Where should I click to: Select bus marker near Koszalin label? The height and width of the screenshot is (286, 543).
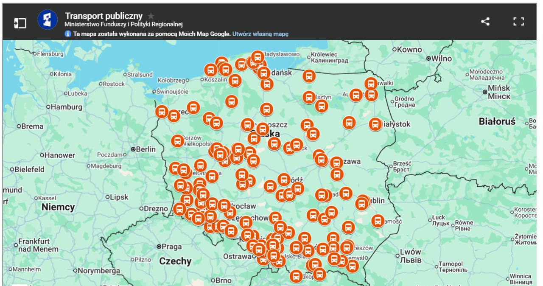(x=211, y=70)
